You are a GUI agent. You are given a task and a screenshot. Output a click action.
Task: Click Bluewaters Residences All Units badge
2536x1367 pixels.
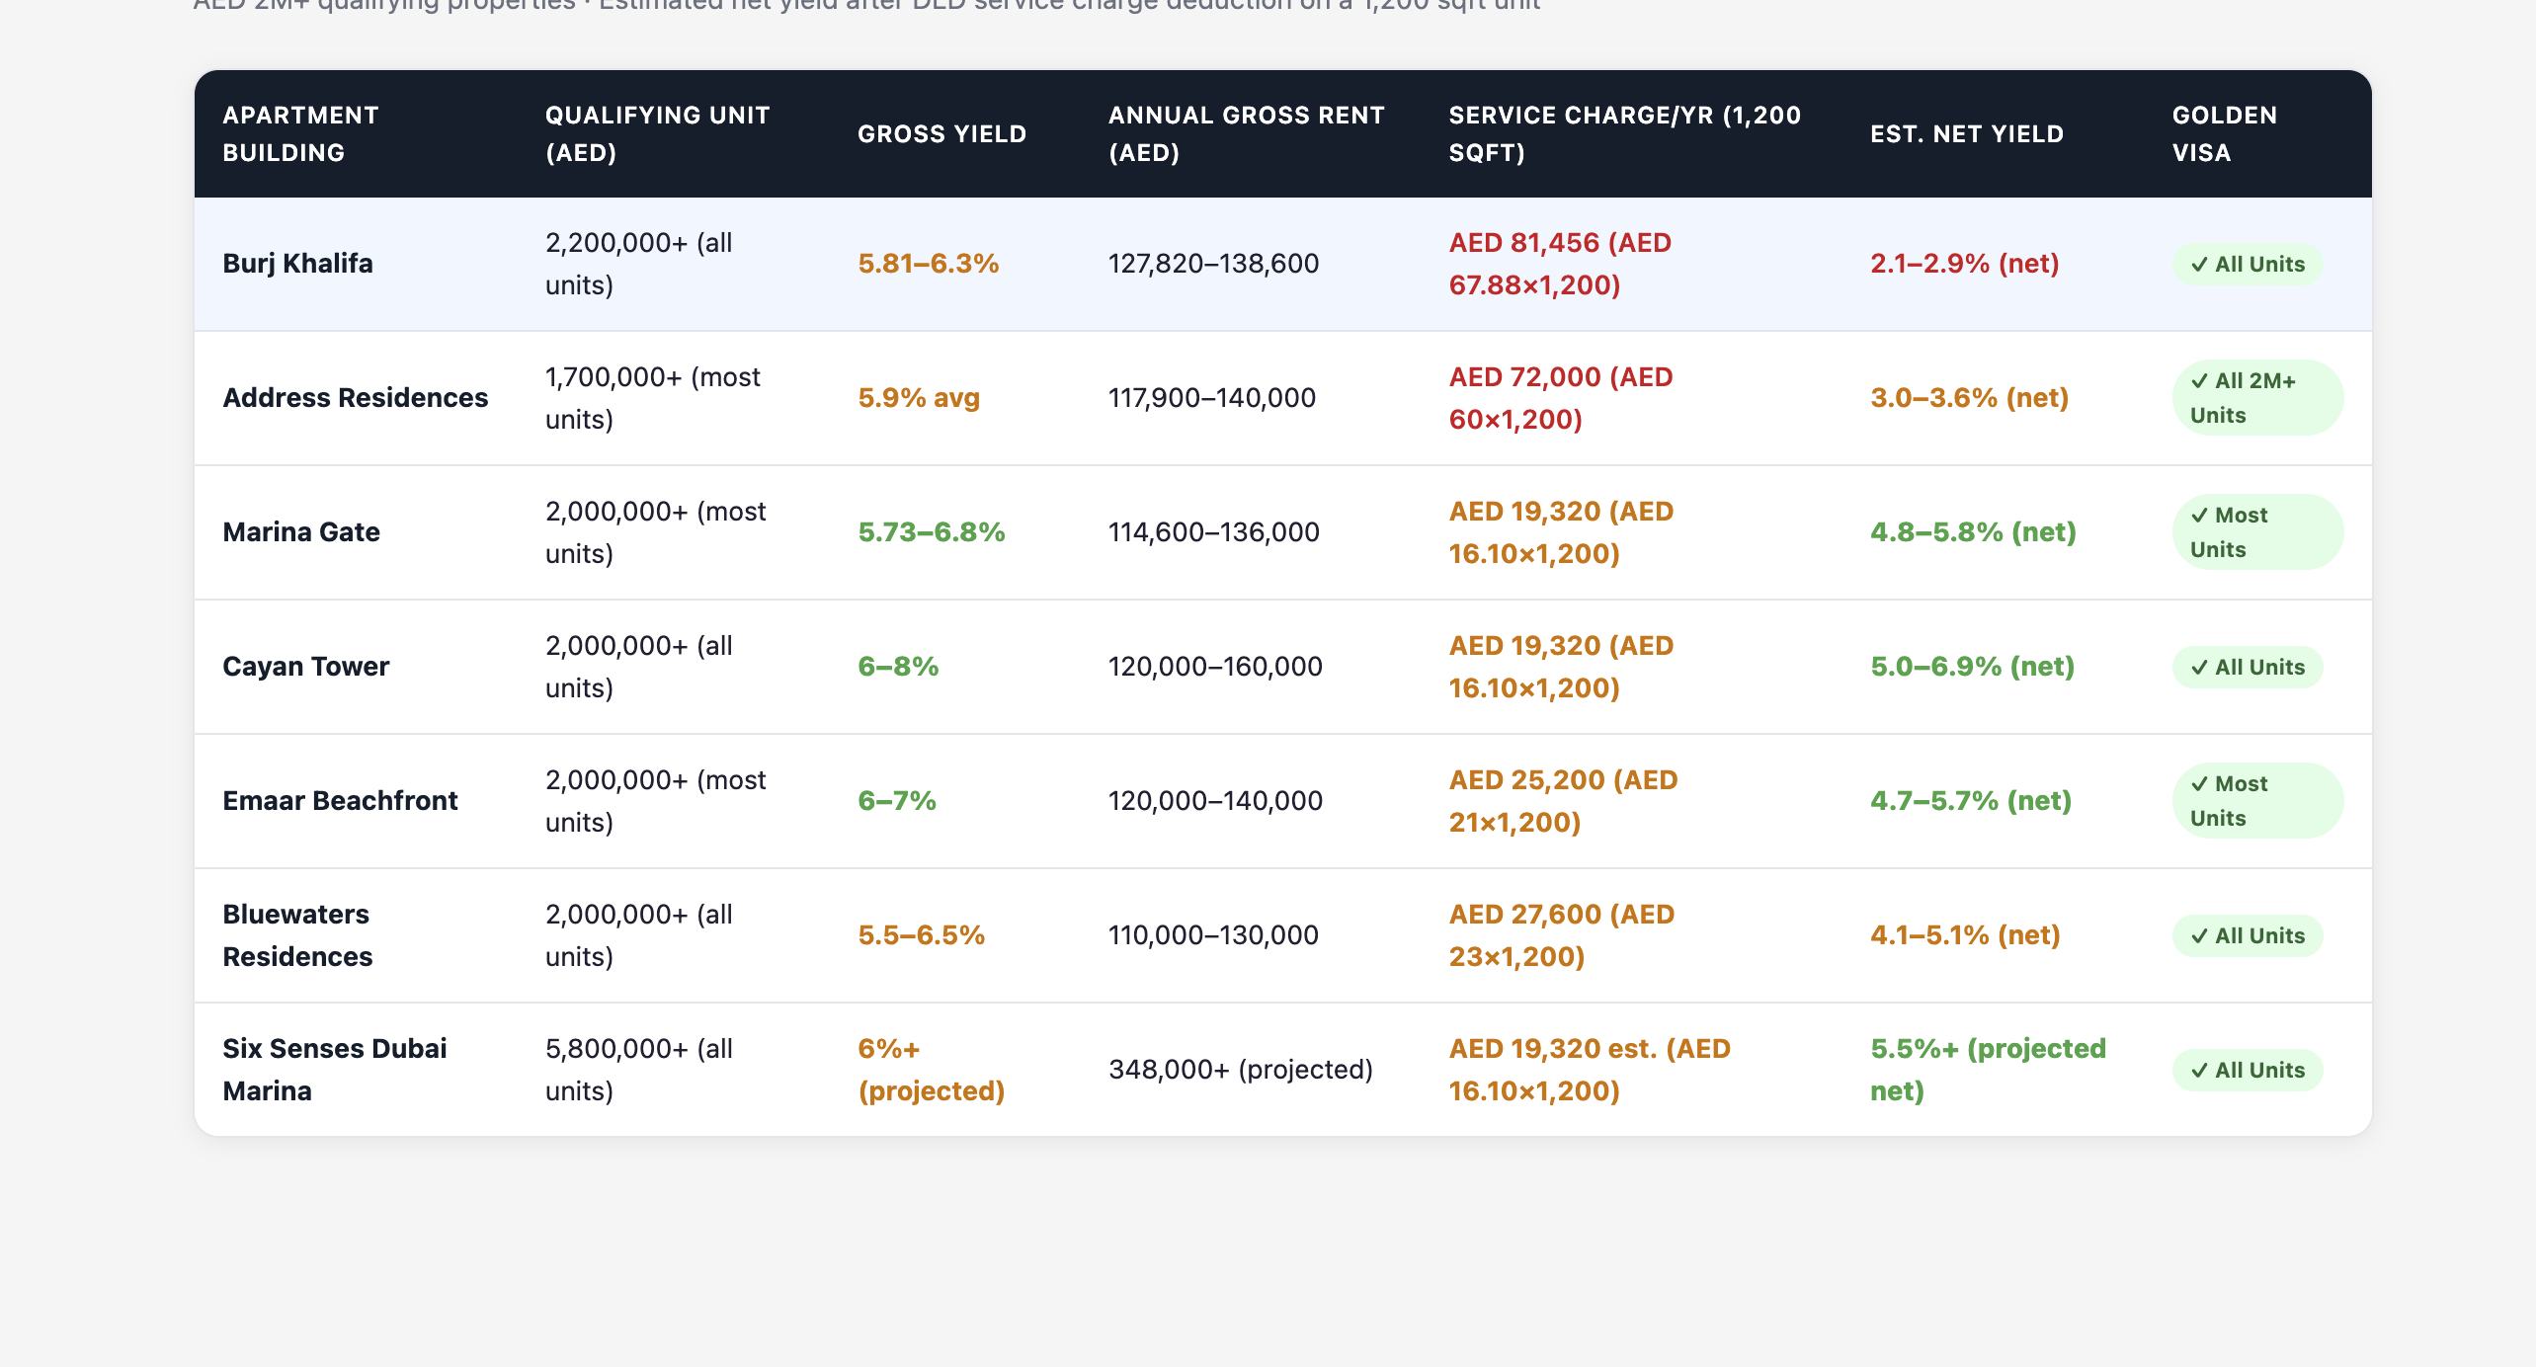(2247, 936)
